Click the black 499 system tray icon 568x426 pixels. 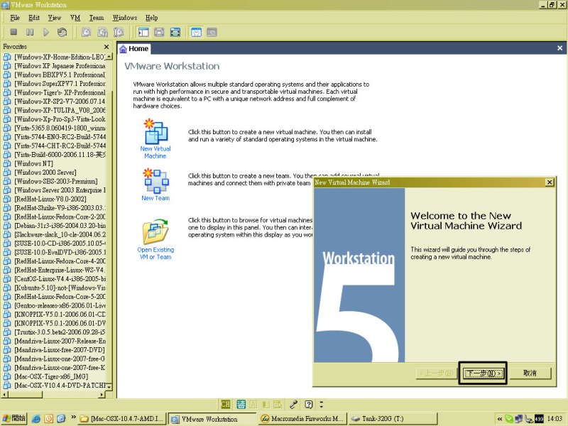540,419
